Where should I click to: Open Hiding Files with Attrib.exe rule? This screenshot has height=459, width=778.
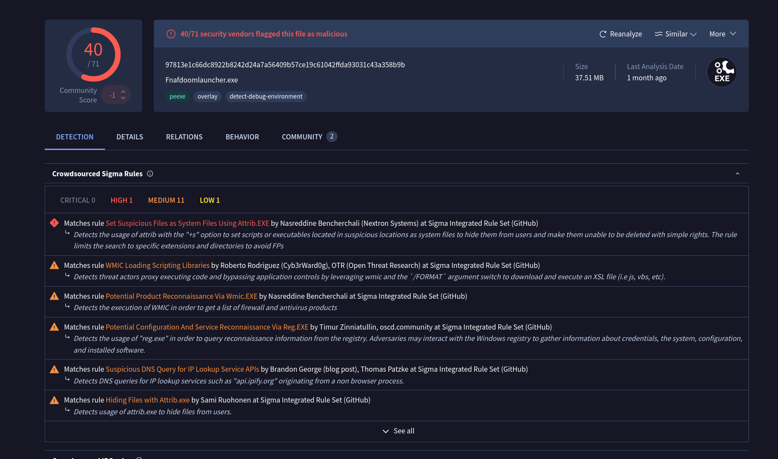pyautogui.click(x=148, y=400)
